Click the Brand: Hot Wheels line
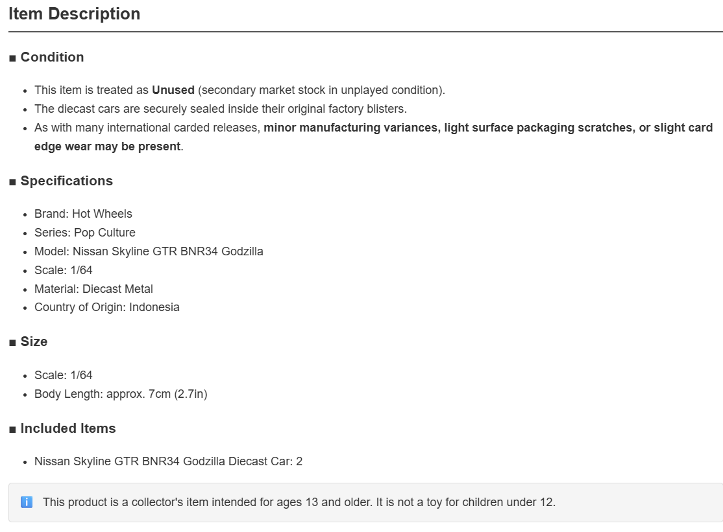 (83, 214)
